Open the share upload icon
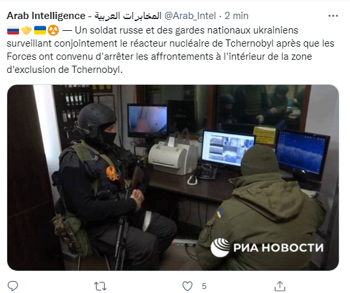 coord(280,286)
